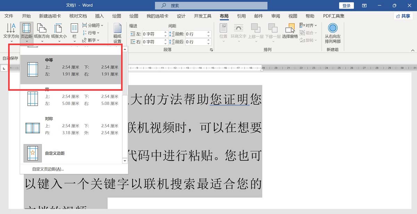
Task: Open the 核对文档 tab
Action: (x=78, y=16)
